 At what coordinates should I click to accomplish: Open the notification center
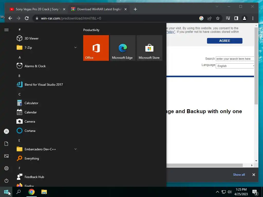[x=255, y=192]
